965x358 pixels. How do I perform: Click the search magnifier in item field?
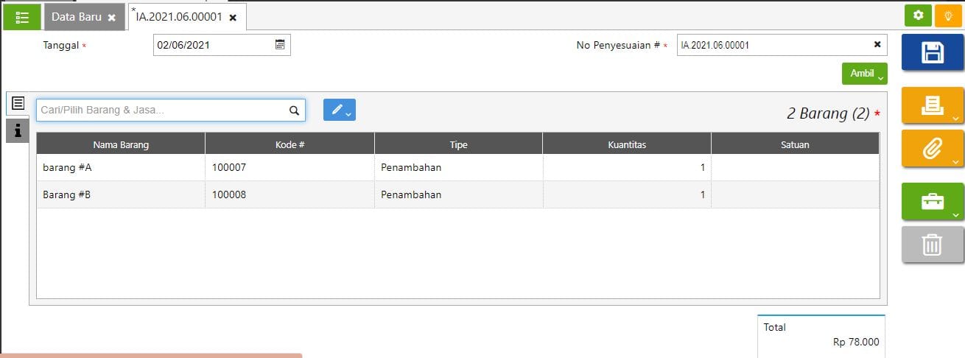pos(294,110)
